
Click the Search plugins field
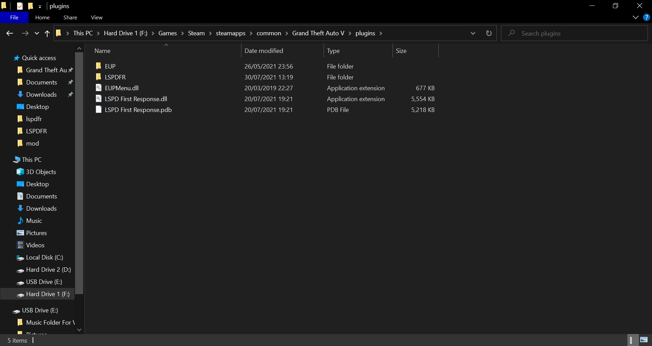pos(575,33)
